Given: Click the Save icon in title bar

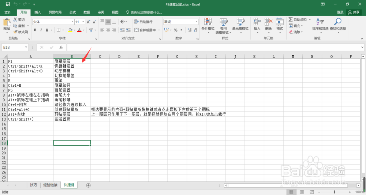Looking at the screenshot, I should tap(8, 4).
